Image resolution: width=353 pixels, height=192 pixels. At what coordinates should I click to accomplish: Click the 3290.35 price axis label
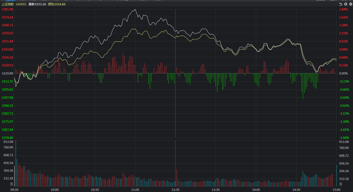click(7, 105)
